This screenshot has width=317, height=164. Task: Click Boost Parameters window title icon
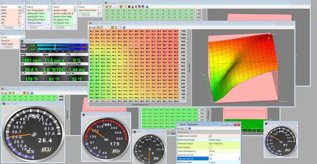[178, 125]
